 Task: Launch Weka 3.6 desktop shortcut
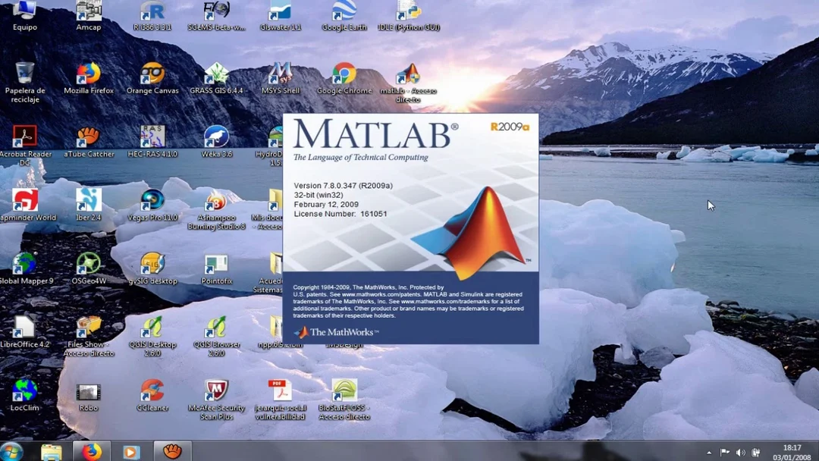[216, 142]
